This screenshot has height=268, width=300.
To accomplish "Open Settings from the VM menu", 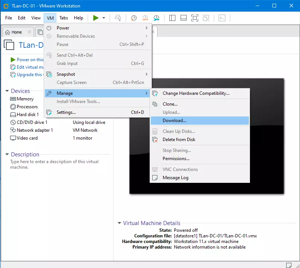I will 97,112.
